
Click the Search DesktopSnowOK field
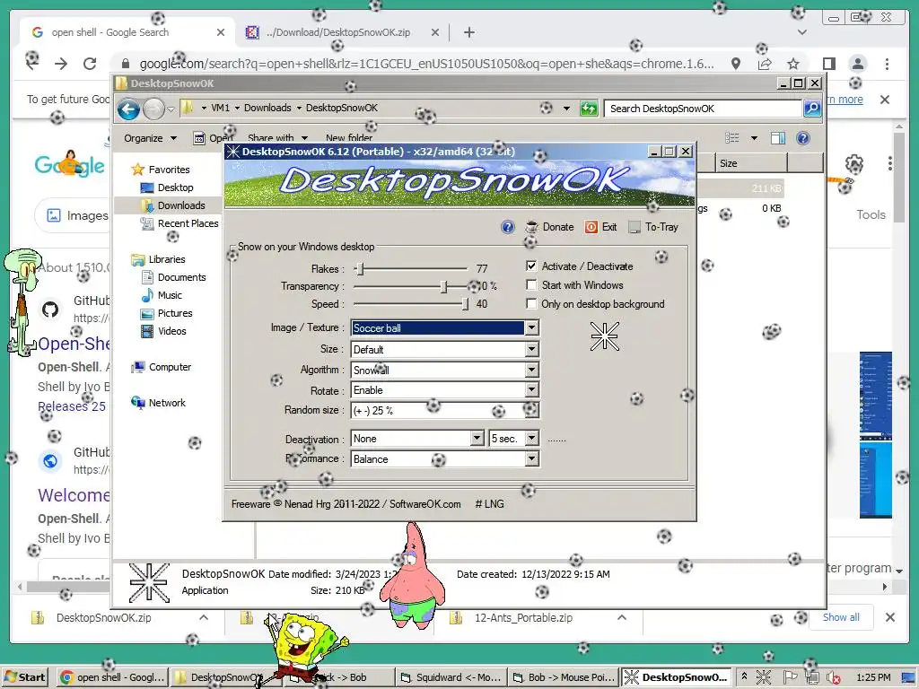[704, 109]
